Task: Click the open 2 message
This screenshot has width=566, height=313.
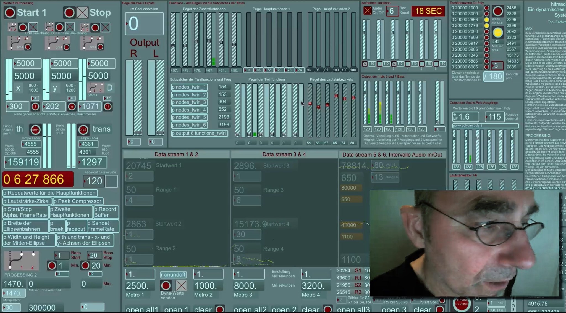Action: (x=284, y=309)
